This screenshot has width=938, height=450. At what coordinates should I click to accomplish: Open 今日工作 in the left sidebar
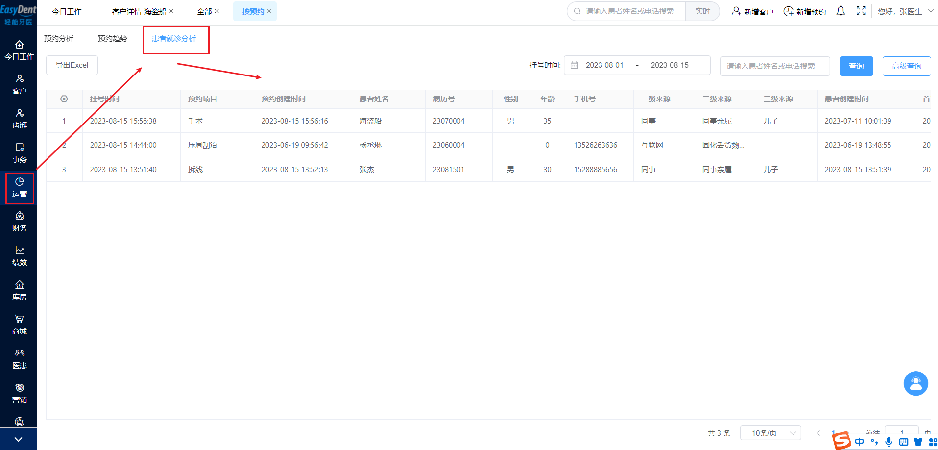[19, 51]
